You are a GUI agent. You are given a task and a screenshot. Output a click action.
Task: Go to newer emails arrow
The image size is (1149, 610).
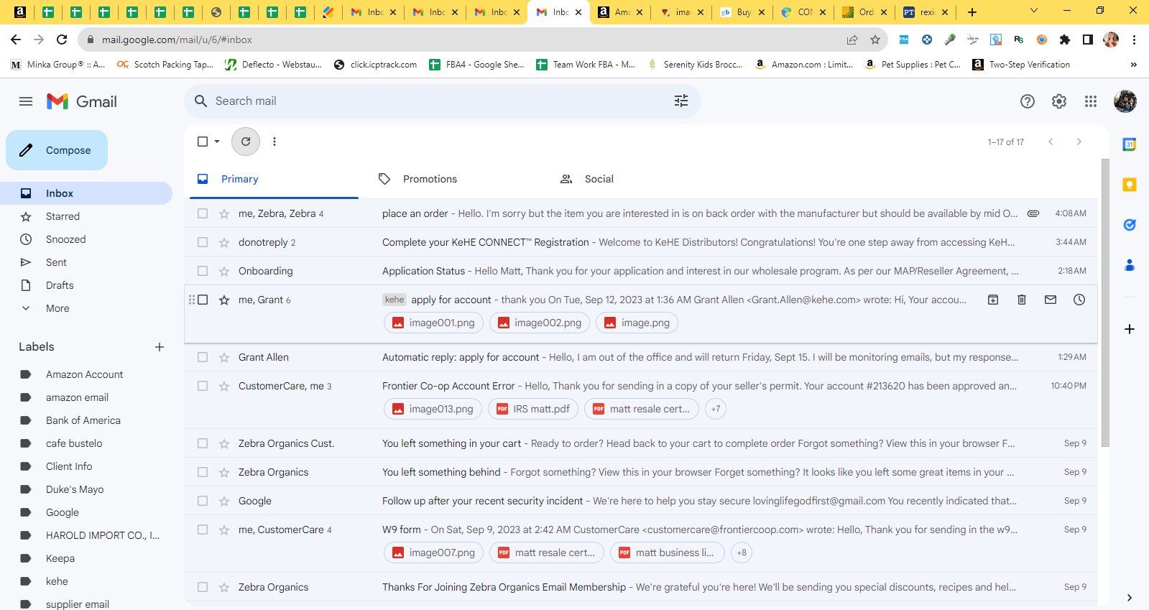pos(1051,142)
